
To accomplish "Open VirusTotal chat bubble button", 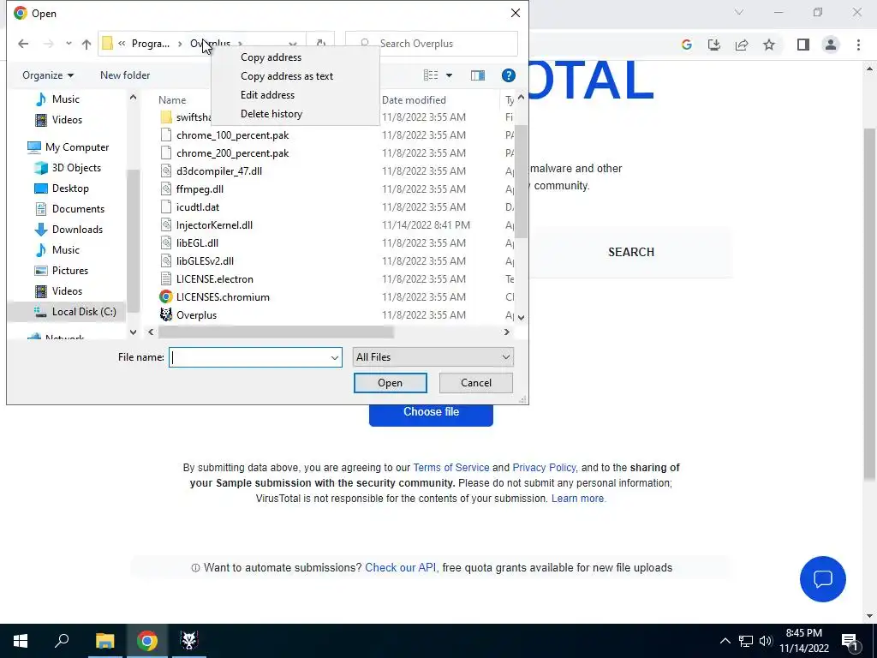I will [x=823, y=579].
